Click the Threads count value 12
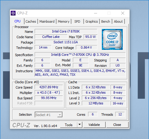The image size is (149, 139). pos(120,114)
